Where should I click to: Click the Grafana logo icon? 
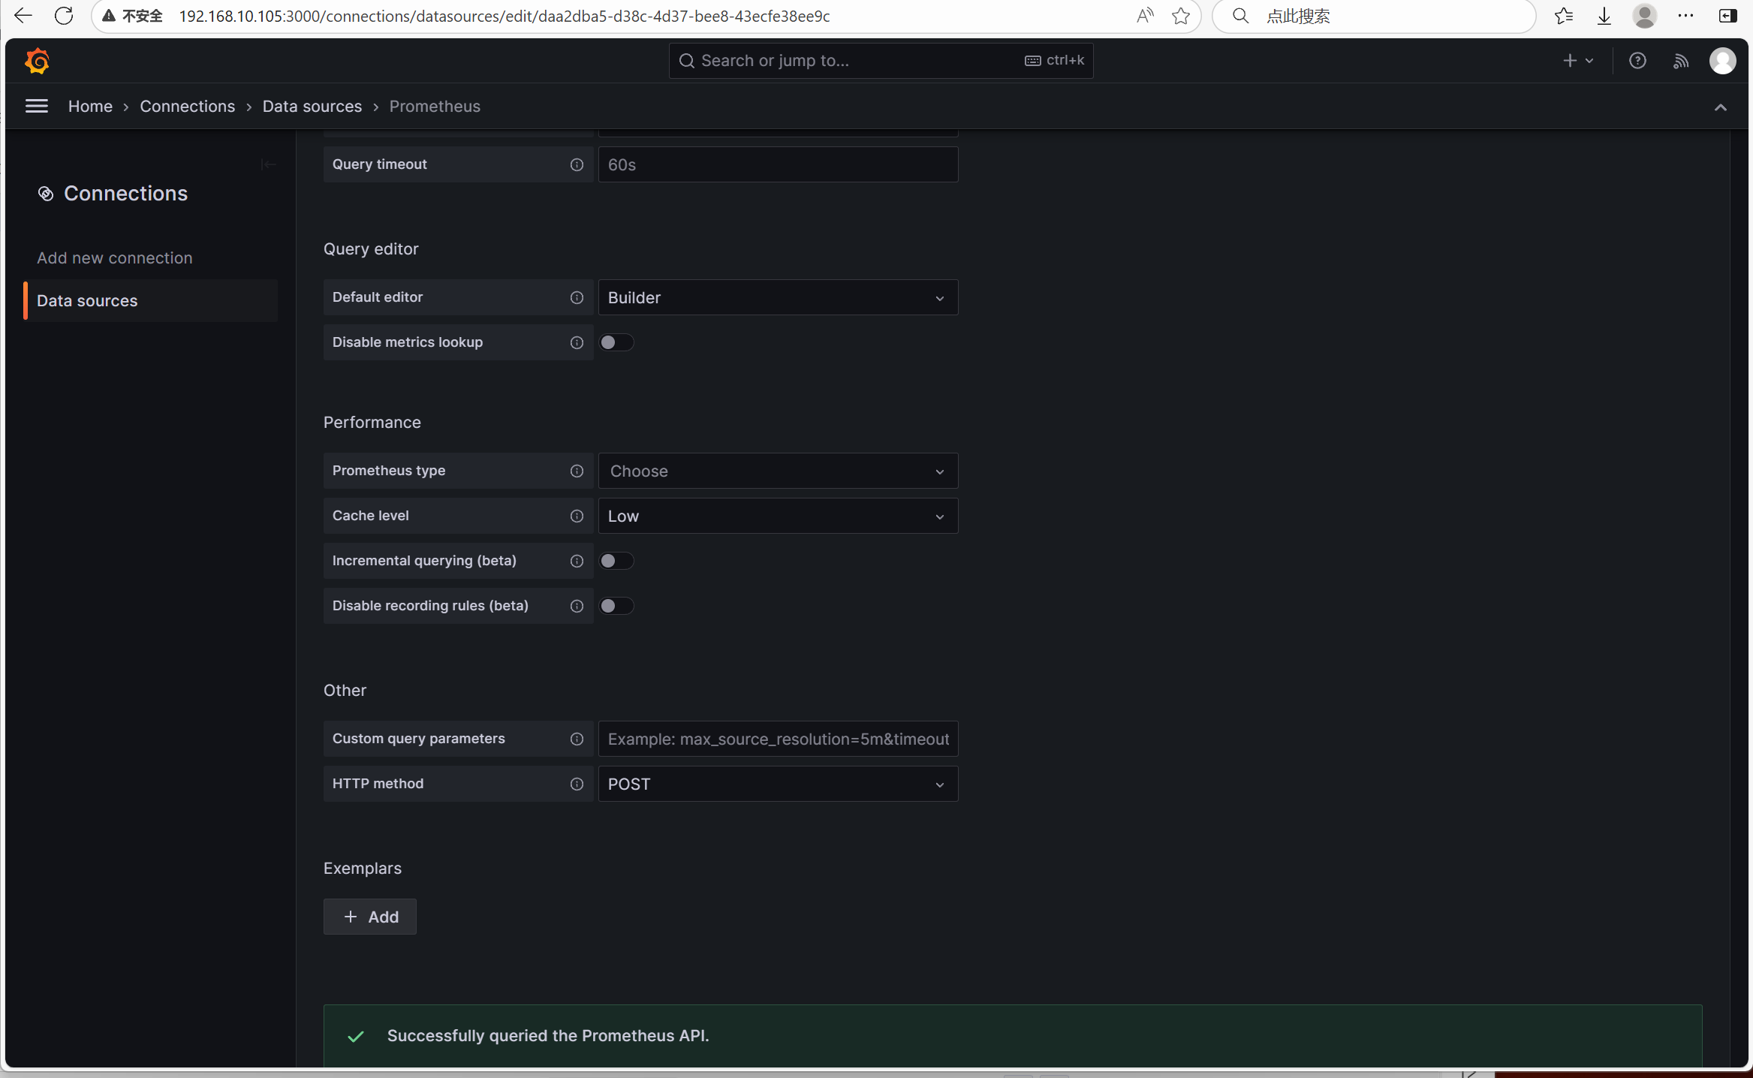(37, 61)
